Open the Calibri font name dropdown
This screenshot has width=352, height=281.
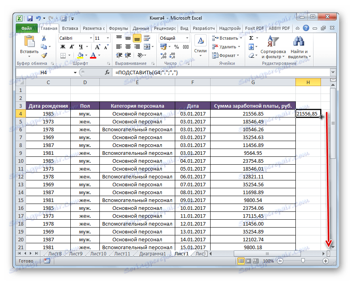click(x=91, y=38)
